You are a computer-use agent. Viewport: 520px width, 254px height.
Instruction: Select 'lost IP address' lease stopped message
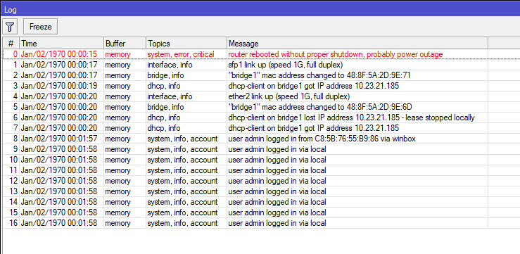tap(352, 118)
